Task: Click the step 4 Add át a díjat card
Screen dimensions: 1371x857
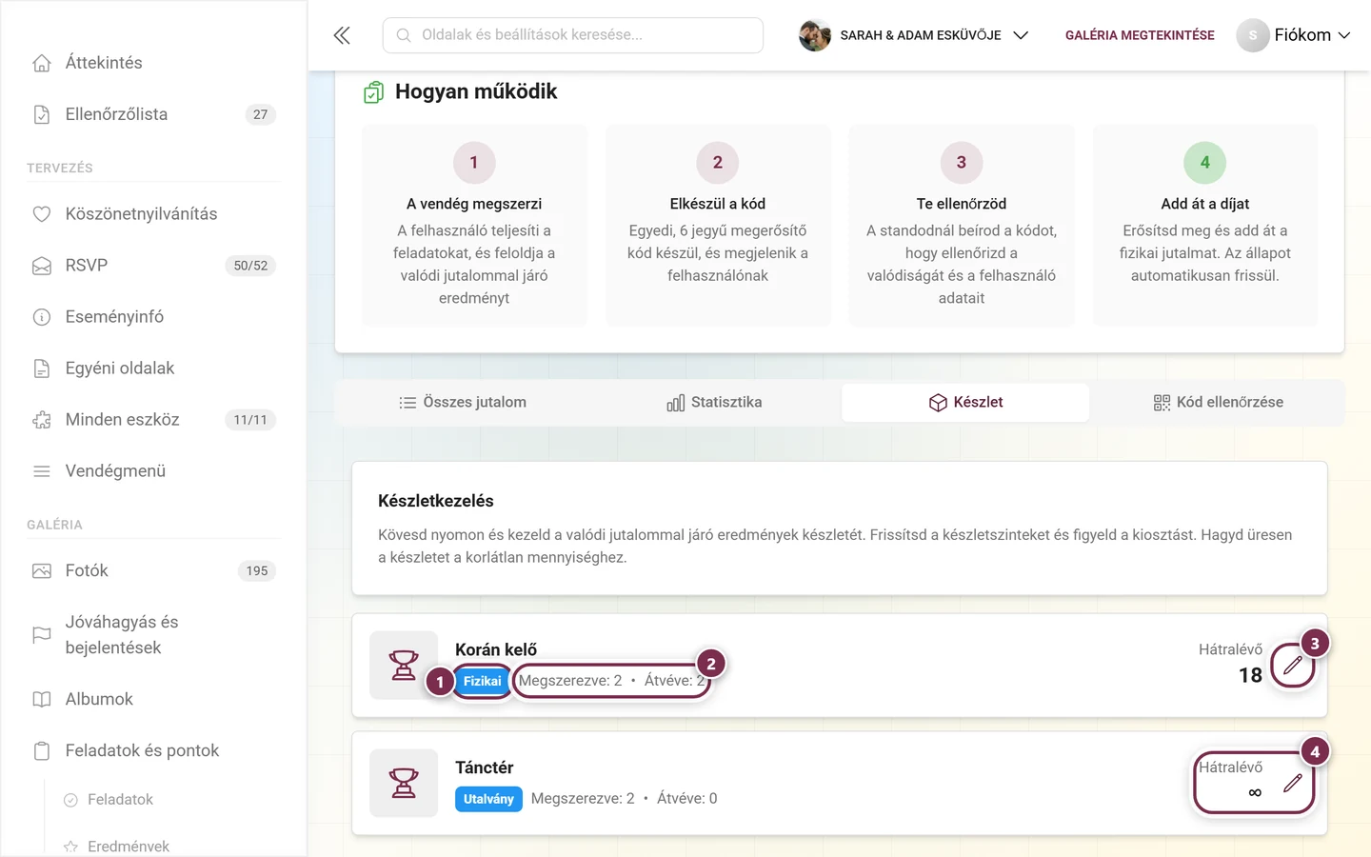Action: pyautogui.click(x=1205, y=226)
